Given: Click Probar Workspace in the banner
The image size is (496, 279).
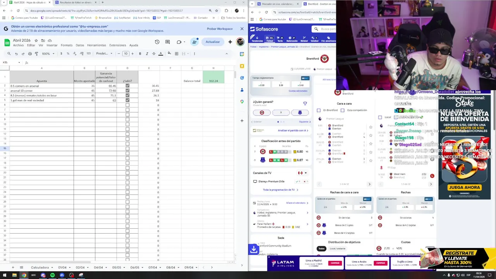Looking at the screenshot, I should click(x=220, y=29).
